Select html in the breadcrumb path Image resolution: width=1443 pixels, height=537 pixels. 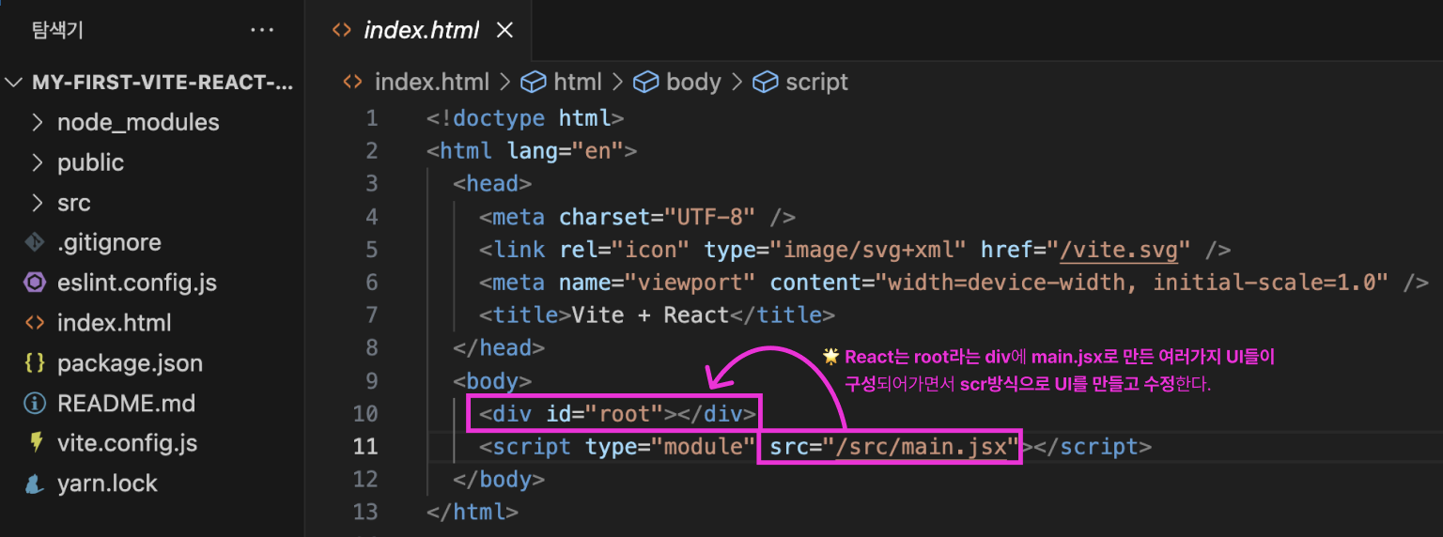click(578, 83)
